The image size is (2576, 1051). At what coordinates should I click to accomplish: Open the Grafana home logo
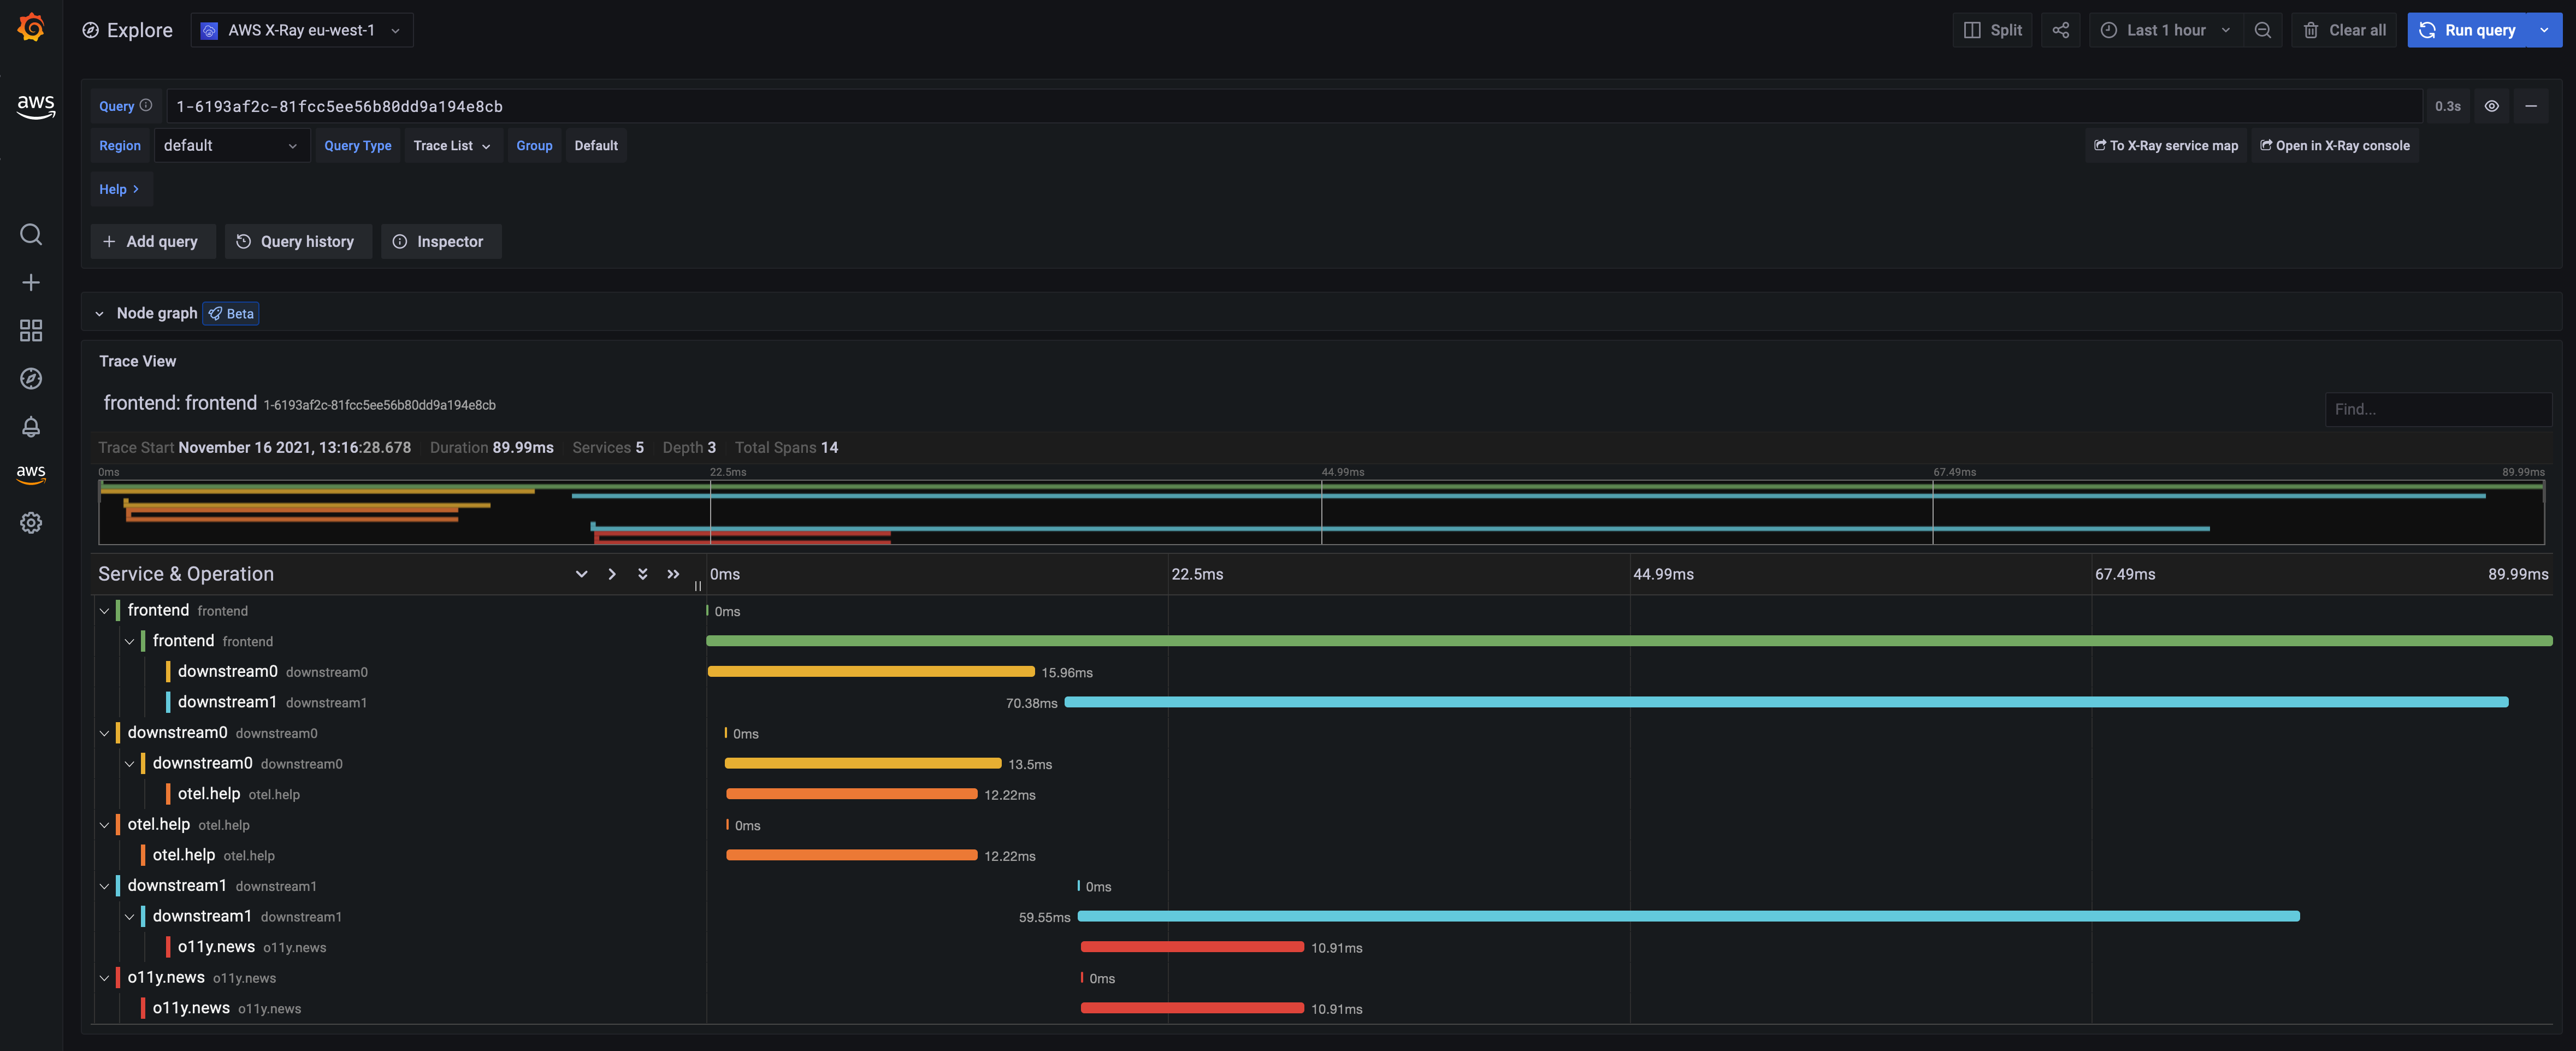click(x=31, y=28)
